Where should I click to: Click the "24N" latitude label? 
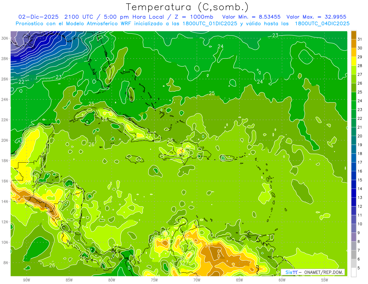tap(5, 100)
